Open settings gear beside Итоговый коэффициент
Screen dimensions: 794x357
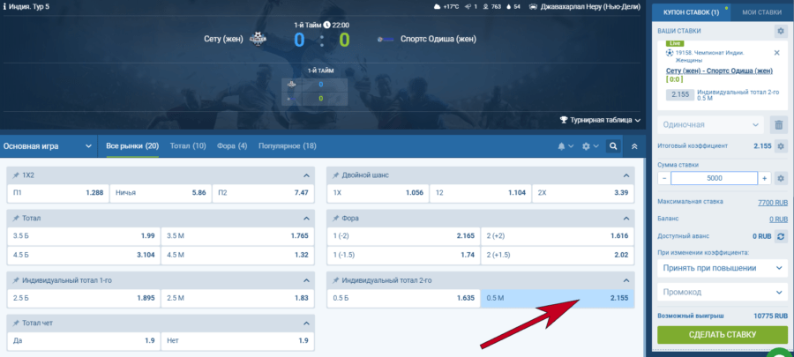(781, 146)
